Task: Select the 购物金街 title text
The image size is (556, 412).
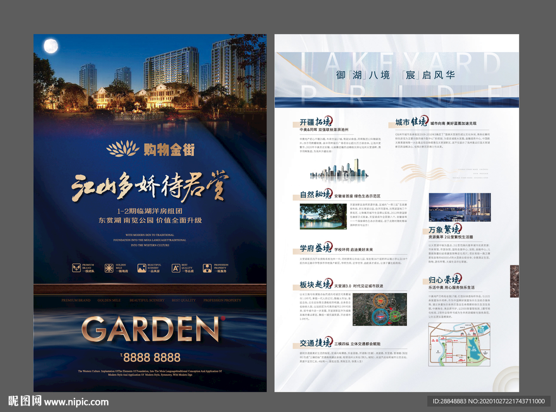Action: click(169, 150)
